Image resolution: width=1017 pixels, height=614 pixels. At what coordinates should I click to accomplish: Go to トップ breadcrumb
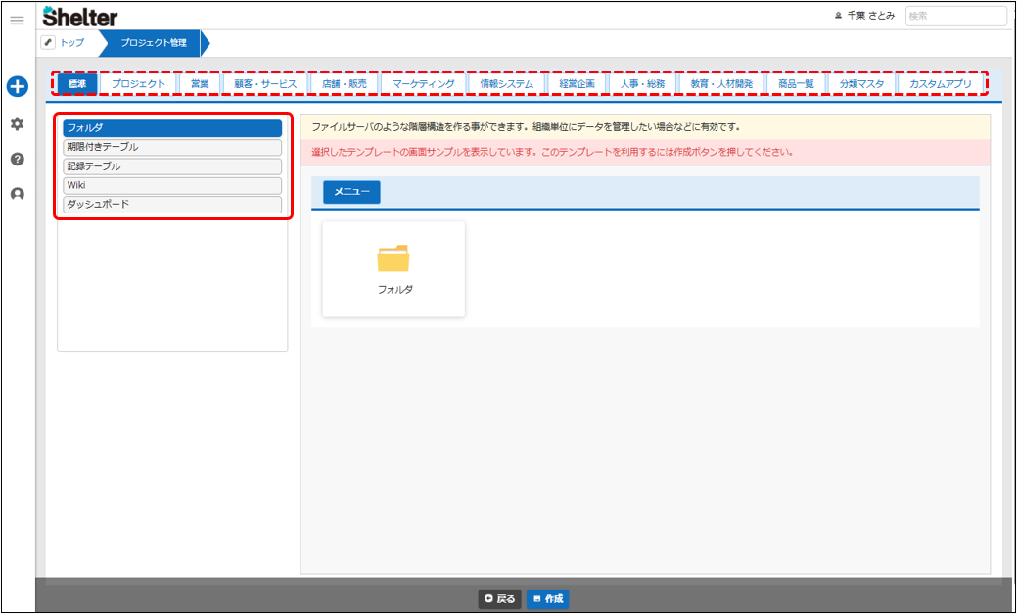(72, 43)
